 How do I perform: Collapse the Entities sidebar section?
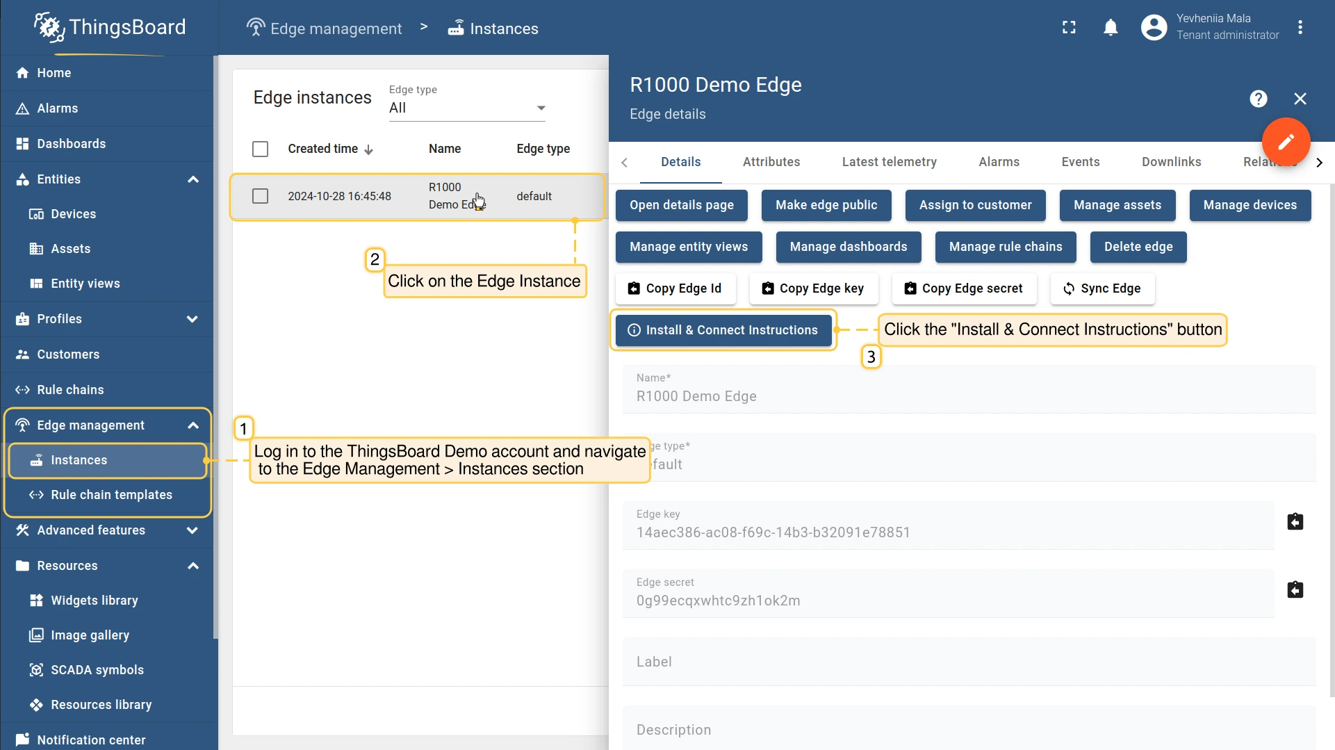pos(193,179)
